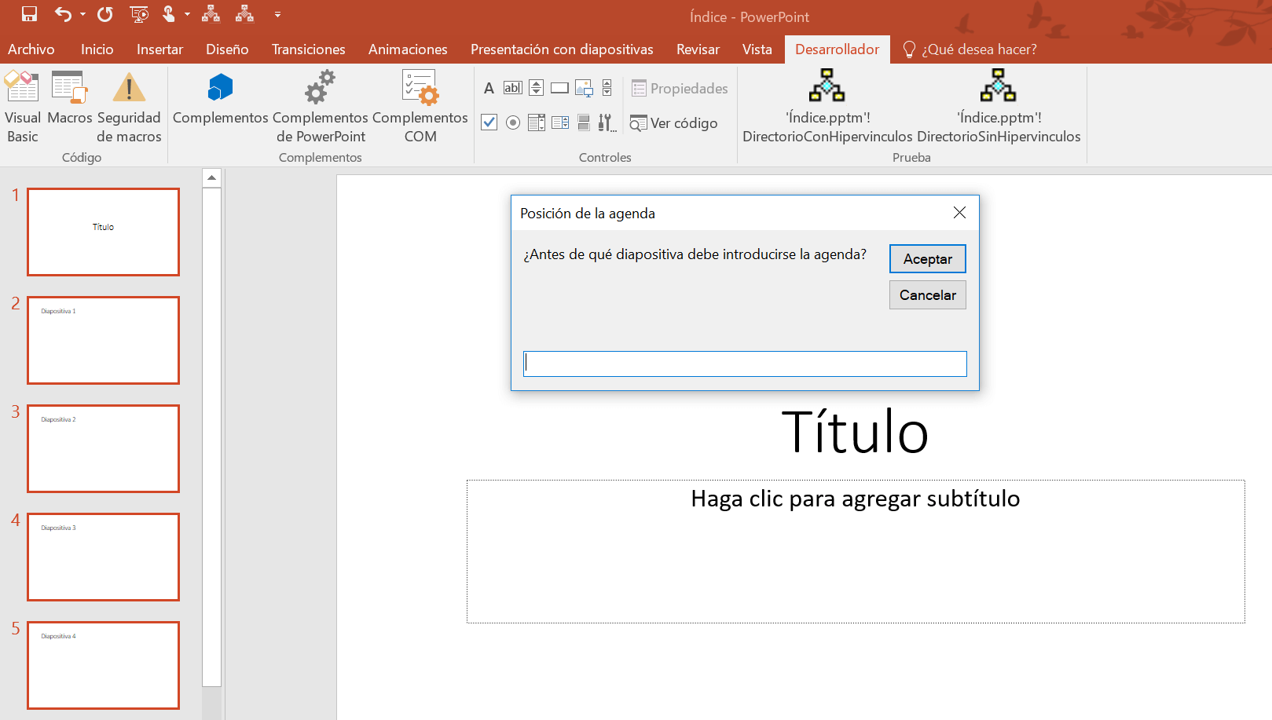Open the Macros dialog

pyautogui.click(x=70, y=98)
